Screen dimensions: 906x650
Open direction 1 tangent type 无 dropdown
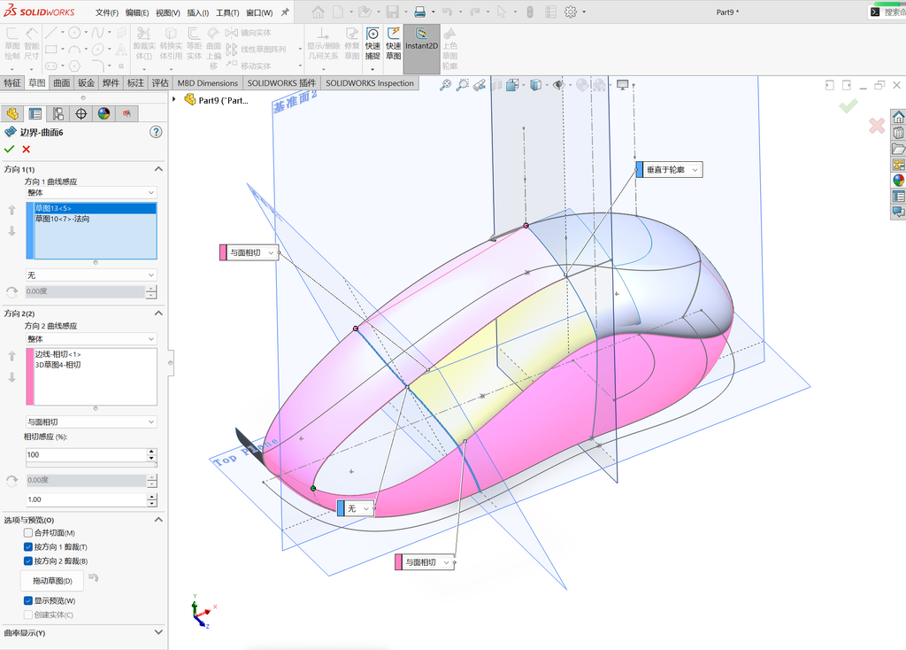coord(91,275)
